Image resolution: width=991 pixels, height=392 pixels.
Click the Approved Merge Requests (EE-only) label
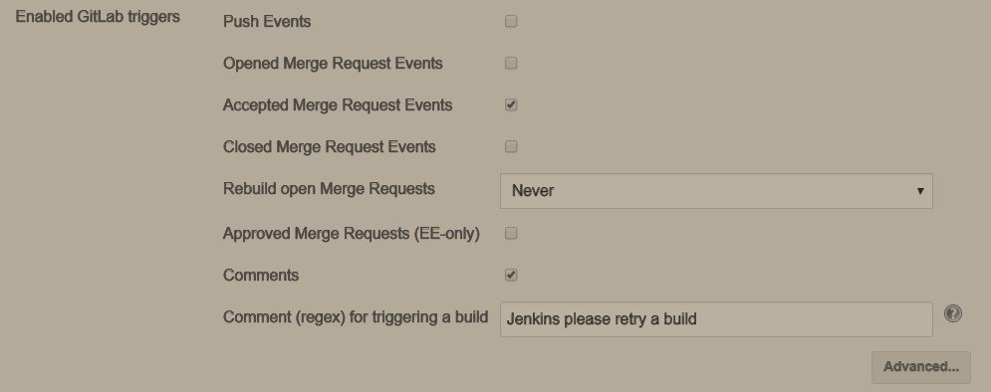tap(352, 234)
